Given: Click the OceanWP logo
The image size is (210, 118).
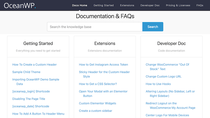Looking at the screenshot, I should click(x=20, y=6).
